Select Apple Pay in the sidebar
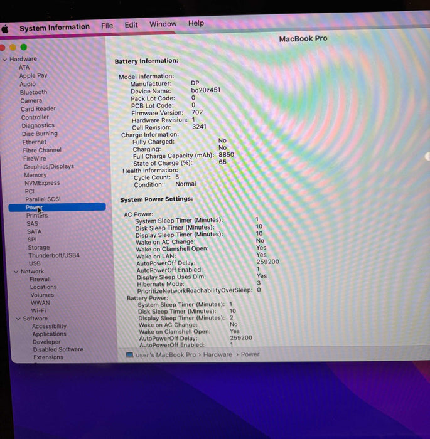 [33, 76]
